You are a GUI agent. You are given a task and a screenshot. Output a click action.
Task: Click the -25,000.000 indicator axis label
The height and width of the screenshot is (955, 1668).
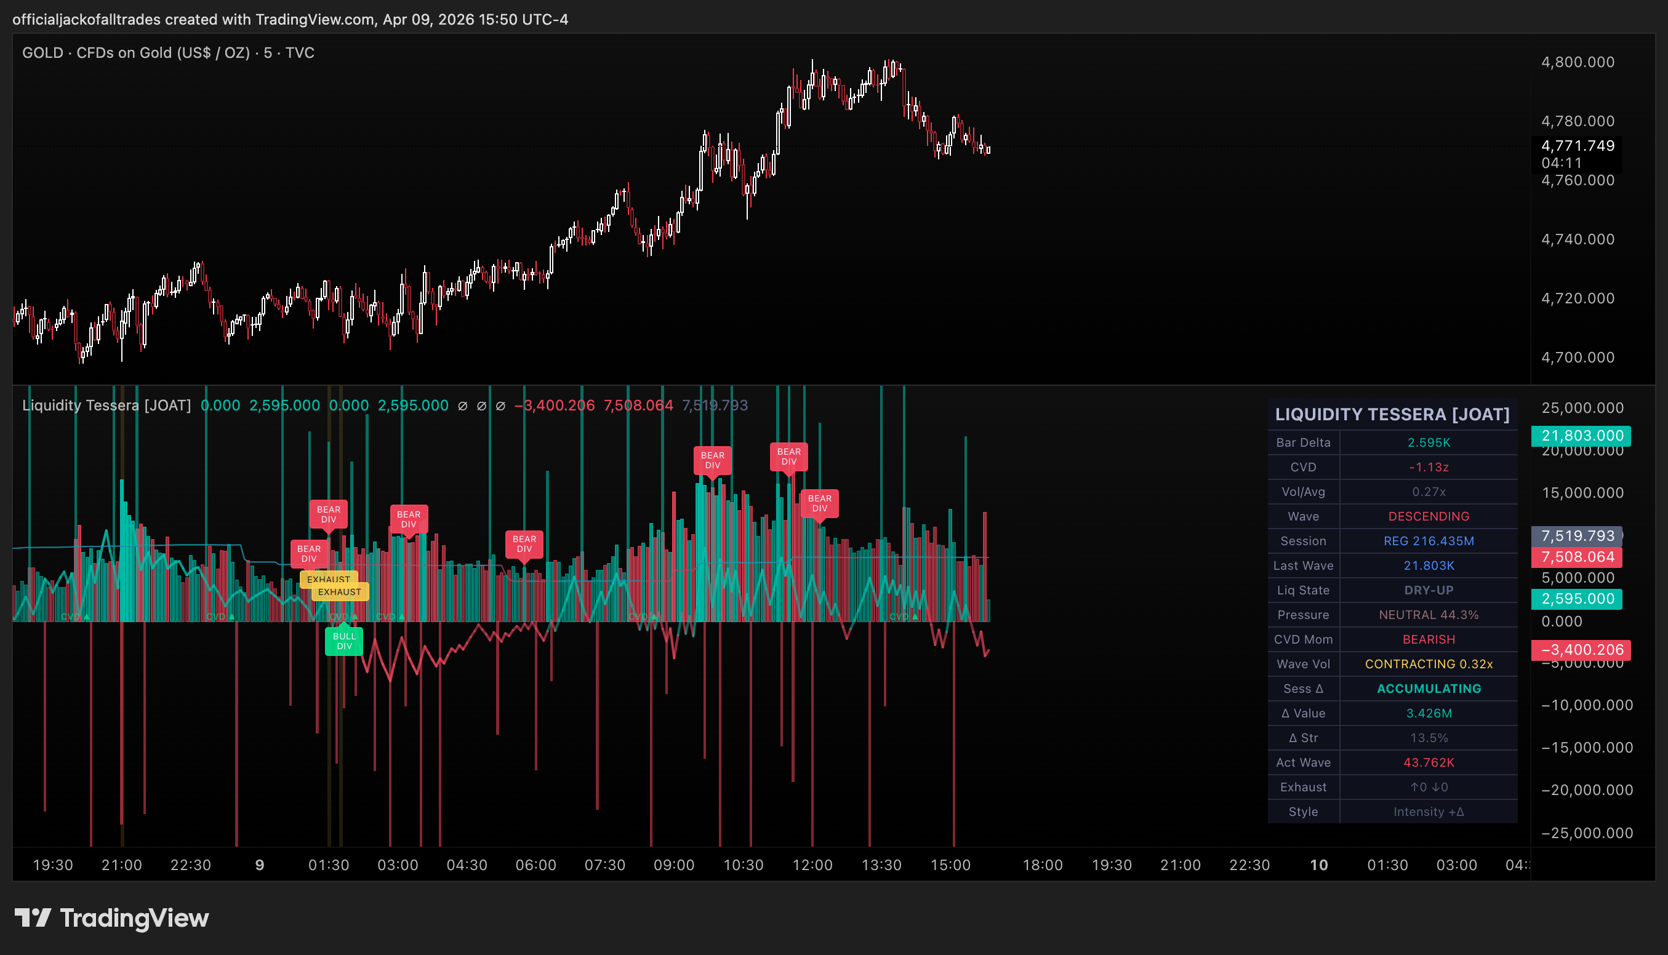[x=1587, y=833]
